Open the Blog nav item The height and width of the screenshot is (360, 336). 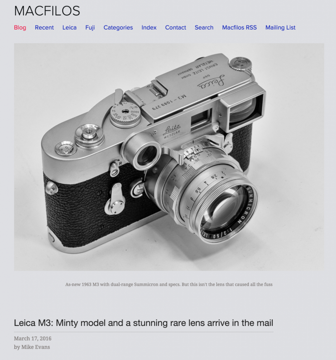(x=20, y=27)
